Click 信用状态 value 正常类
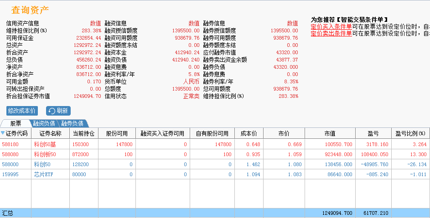The image size is (430, 218). (191, 96)
